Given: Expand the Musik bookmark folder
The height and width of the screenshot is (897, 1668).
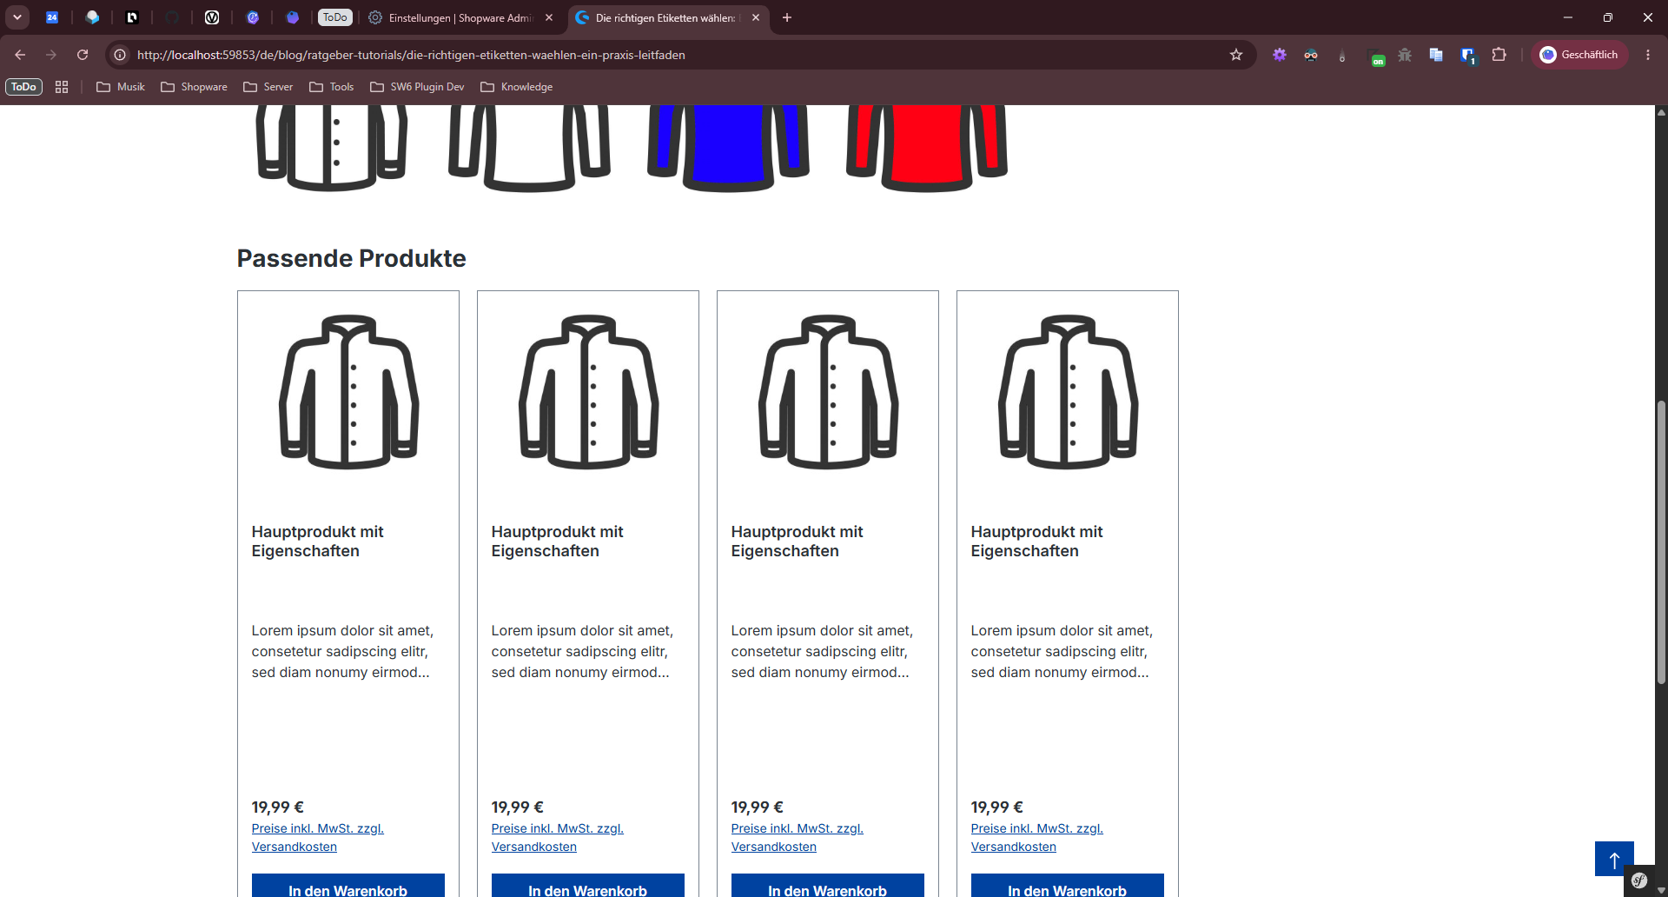Looking at the screenshot, I should click(121, 87).
